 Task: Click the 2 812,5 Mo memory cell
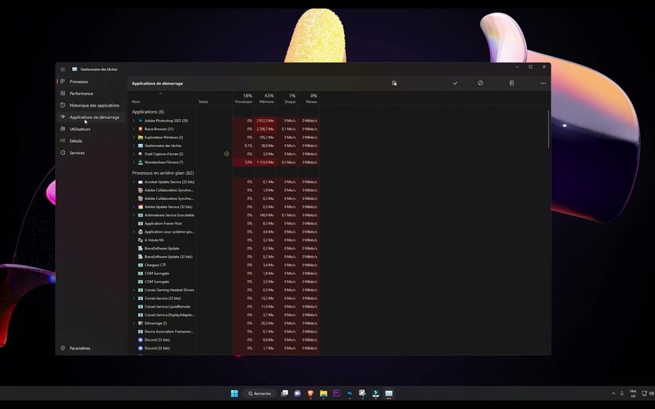click(x=265, y=121)
